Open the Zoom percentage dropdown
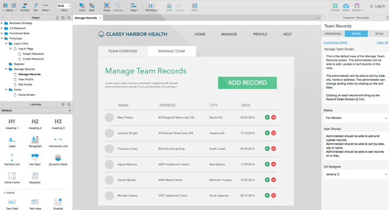This screenshot has height=210, width=389. (64, 6)
